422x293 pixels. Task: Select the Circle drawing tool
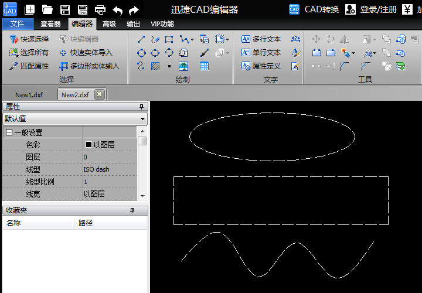point(141,53)
